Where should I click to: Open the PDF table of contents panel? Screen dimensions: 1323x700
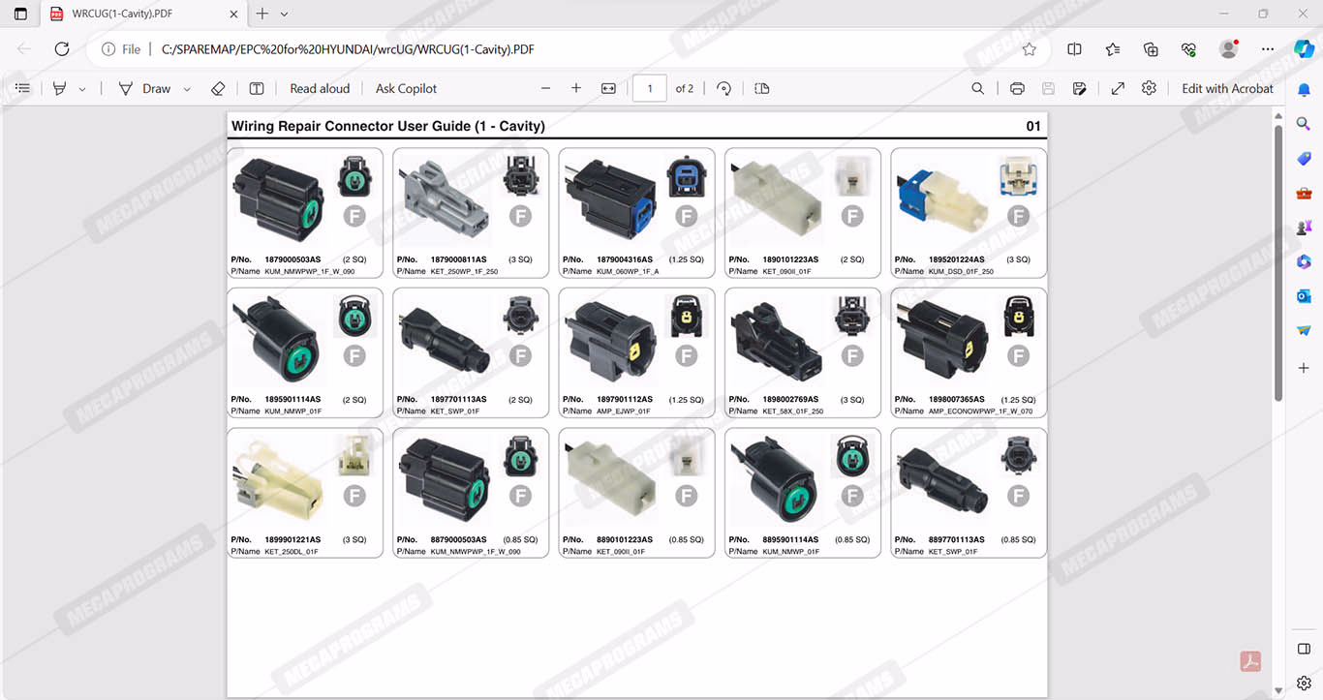(x=22, y=88)
